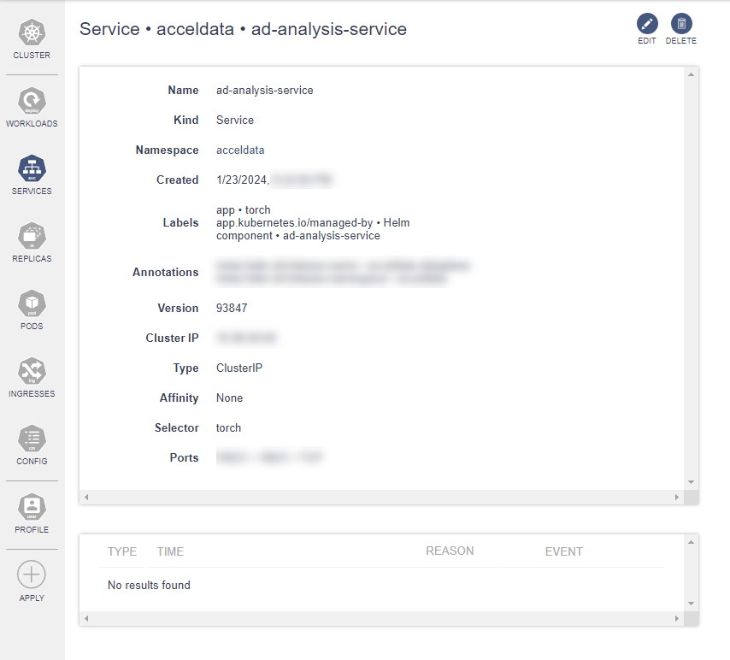Click the 'acceldata' namespace value
730x660 pixels.
240,150
